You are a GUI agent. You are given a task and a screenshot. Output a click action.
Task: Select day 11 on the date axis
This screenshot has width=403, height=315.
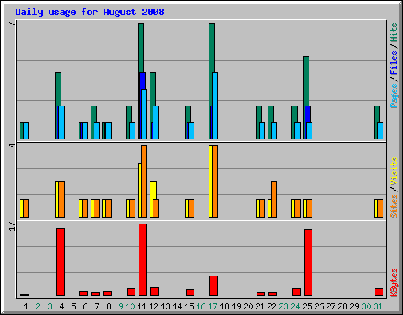[142, 306]
